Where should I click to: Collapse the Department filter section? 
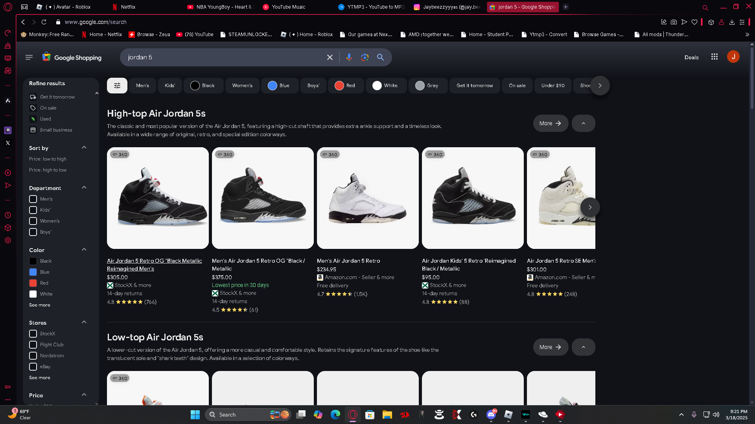pos(84,188)
